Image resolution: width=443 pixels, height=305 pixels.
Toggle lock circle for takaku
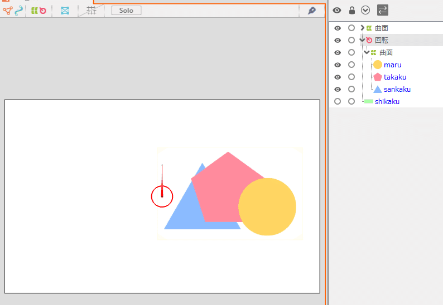tap(351, 77)
